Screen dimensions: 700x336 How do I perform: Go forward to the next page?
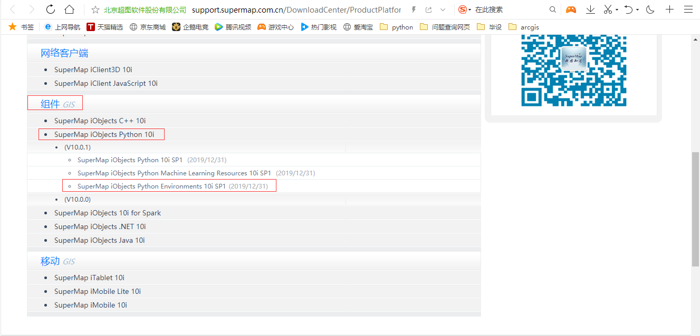pos(32,9)
